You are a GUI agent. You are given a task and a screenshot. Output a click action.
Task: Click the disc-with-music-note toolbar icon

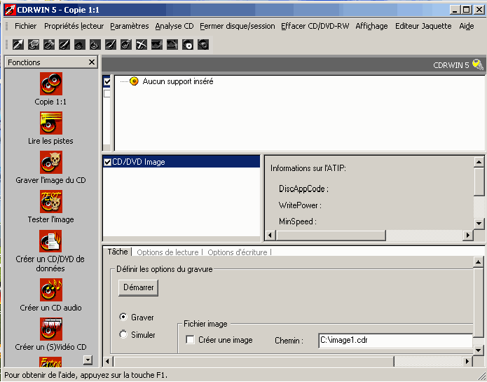126,45
